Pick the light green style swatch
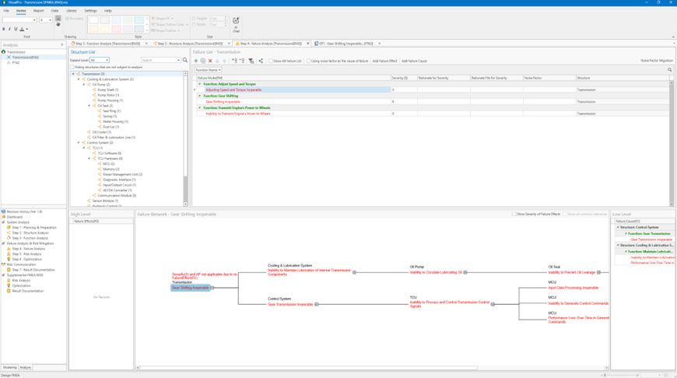Screen dimensions: 677x378 point(128,20)
